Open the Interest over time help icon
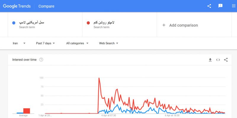 click(x=41, y=60)
